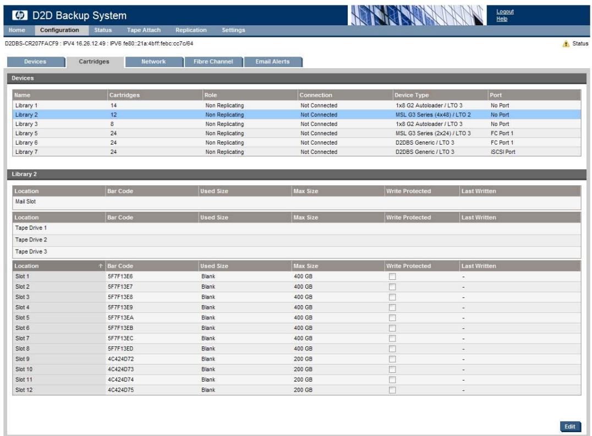This screenshot has height=436, width=592.
Task: Click the yellow warning Status icon
Action: point(566,44)
